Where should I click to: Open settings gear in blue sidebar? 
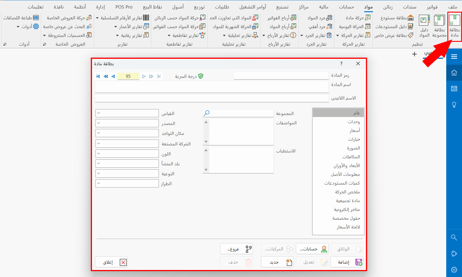(x=454, y=269)
